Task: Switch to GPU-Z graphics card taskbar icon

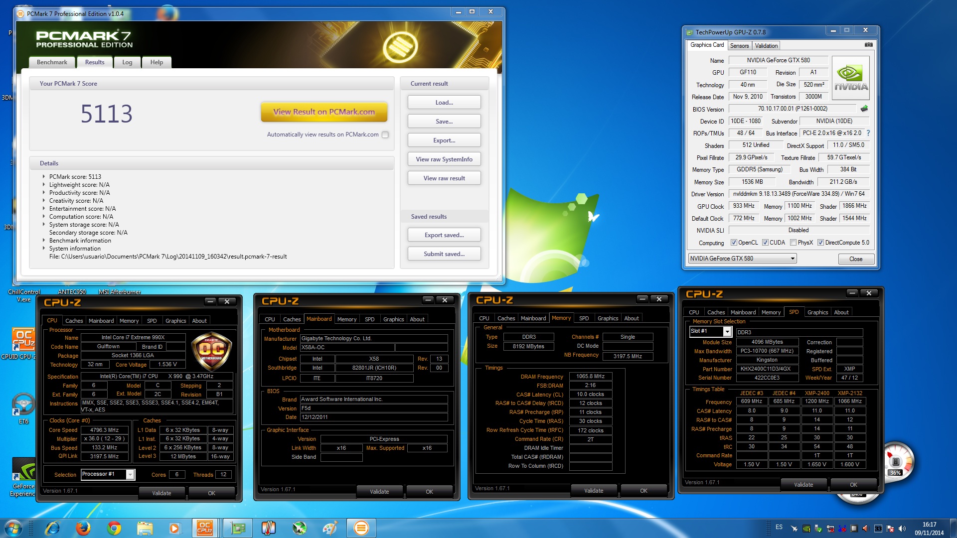Action: [238, 528]
